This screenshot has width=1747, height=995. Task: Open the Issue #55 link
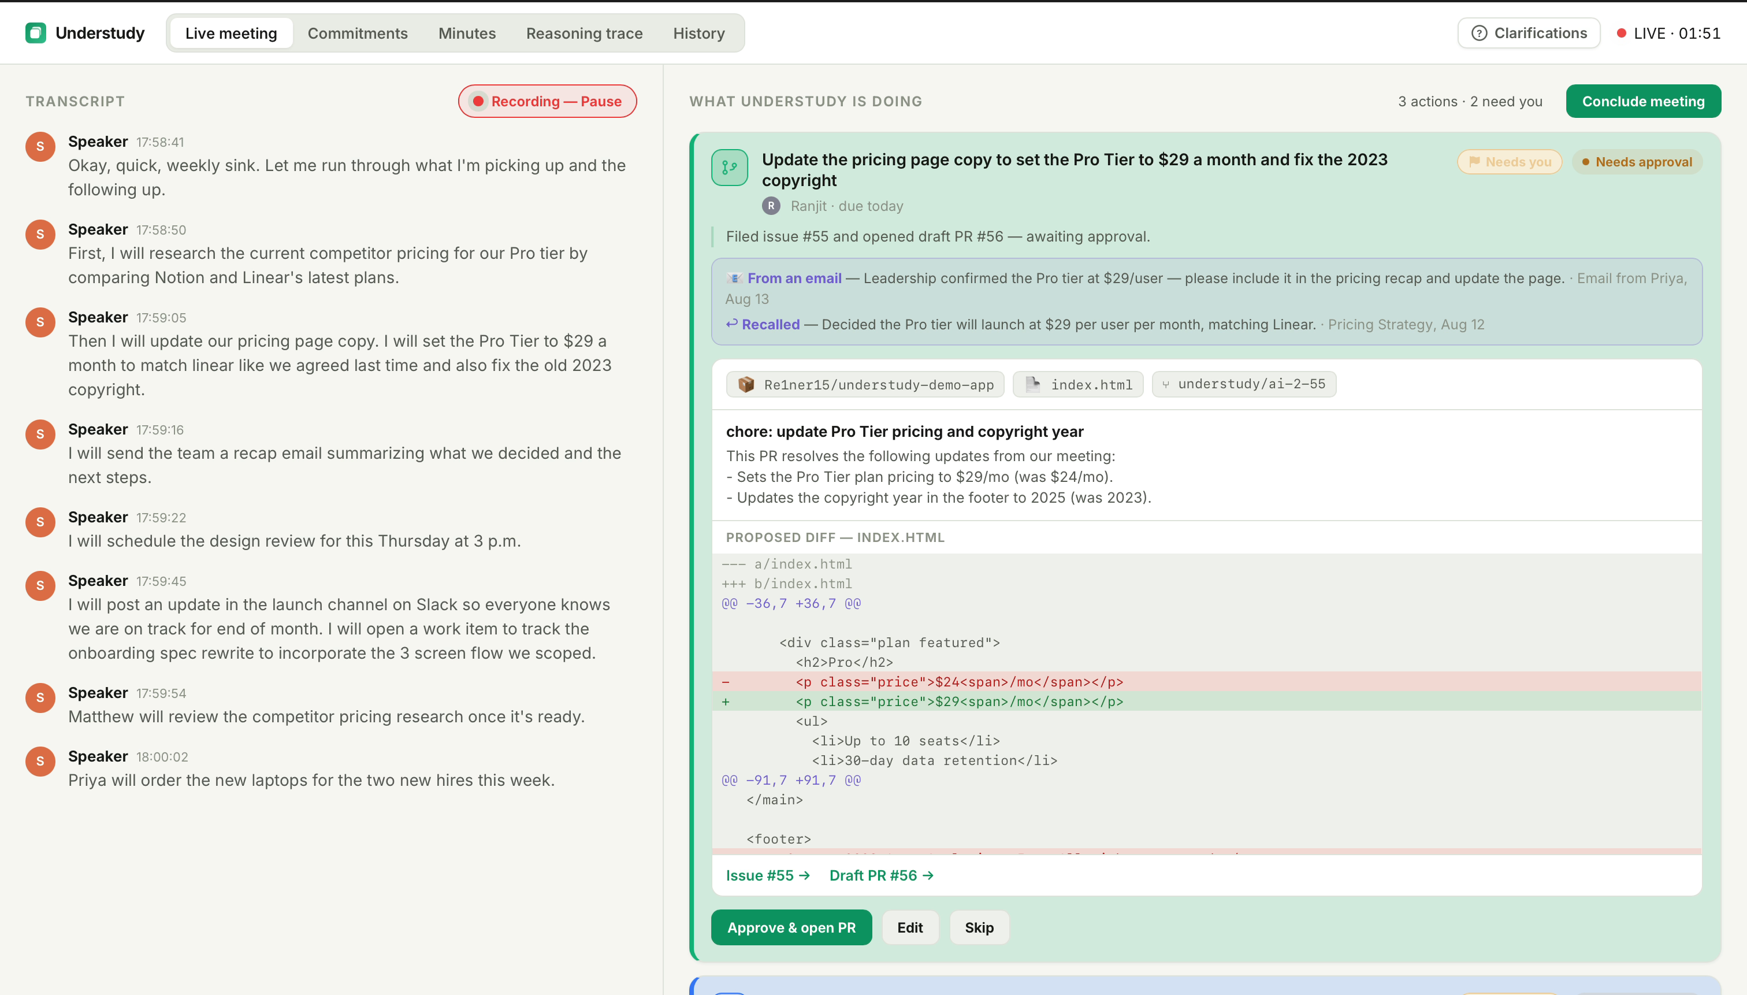[767, 875]
